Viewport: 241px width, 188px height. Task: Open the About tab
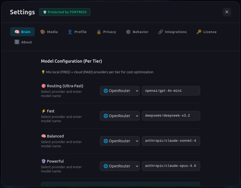(x=23, y=42)
